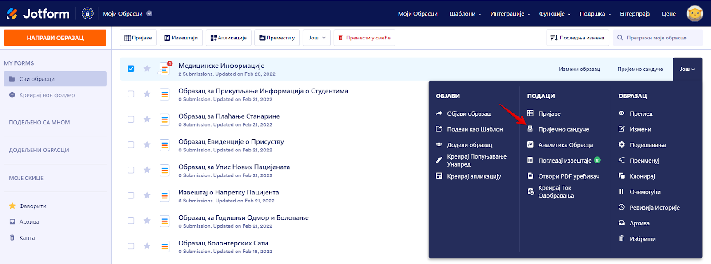Select Образац Евиденције о Присуству checkbox

131,144
